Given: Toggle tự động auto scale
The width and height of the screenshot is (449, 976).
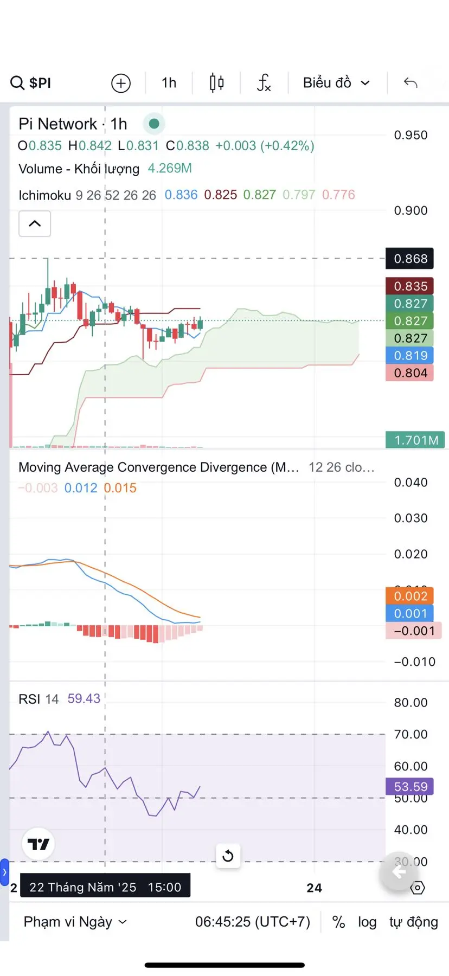Looking at the screenshot, I should point(414,922).
